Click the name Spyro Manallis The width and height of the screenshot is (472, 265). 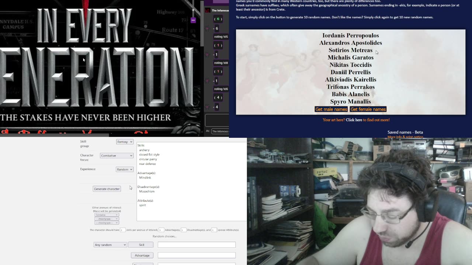[x=351, y=102]
